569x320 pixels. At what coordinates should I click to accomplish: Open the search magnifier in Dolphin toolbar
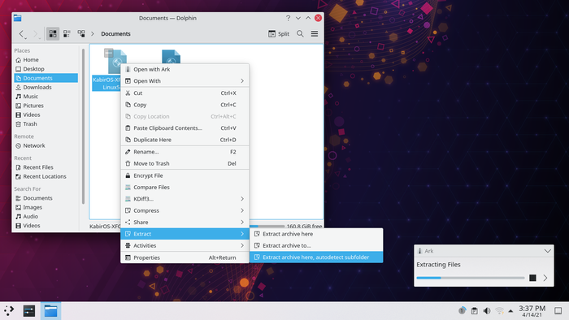click(300, 33)
